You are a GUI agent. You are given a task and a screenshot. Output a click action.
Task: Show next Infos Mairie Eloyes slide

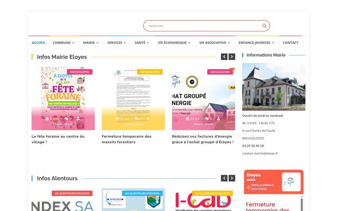click(x=232, y=57)
